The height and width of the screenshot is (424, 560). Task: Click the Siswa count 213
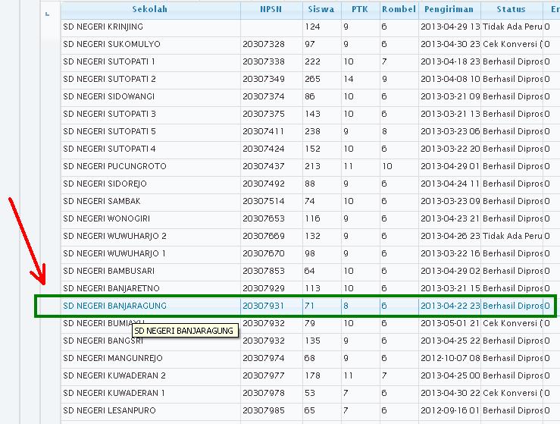tap(312, 167)
